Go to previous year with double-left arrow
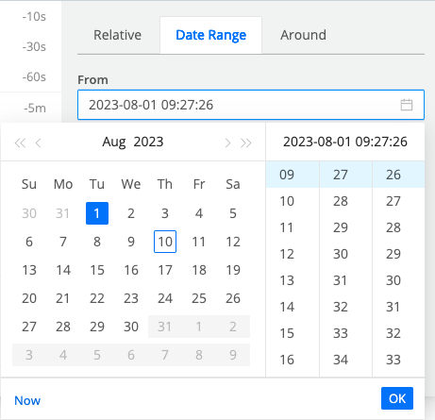Viewport: 435px width, 420px height. [20, 143]
